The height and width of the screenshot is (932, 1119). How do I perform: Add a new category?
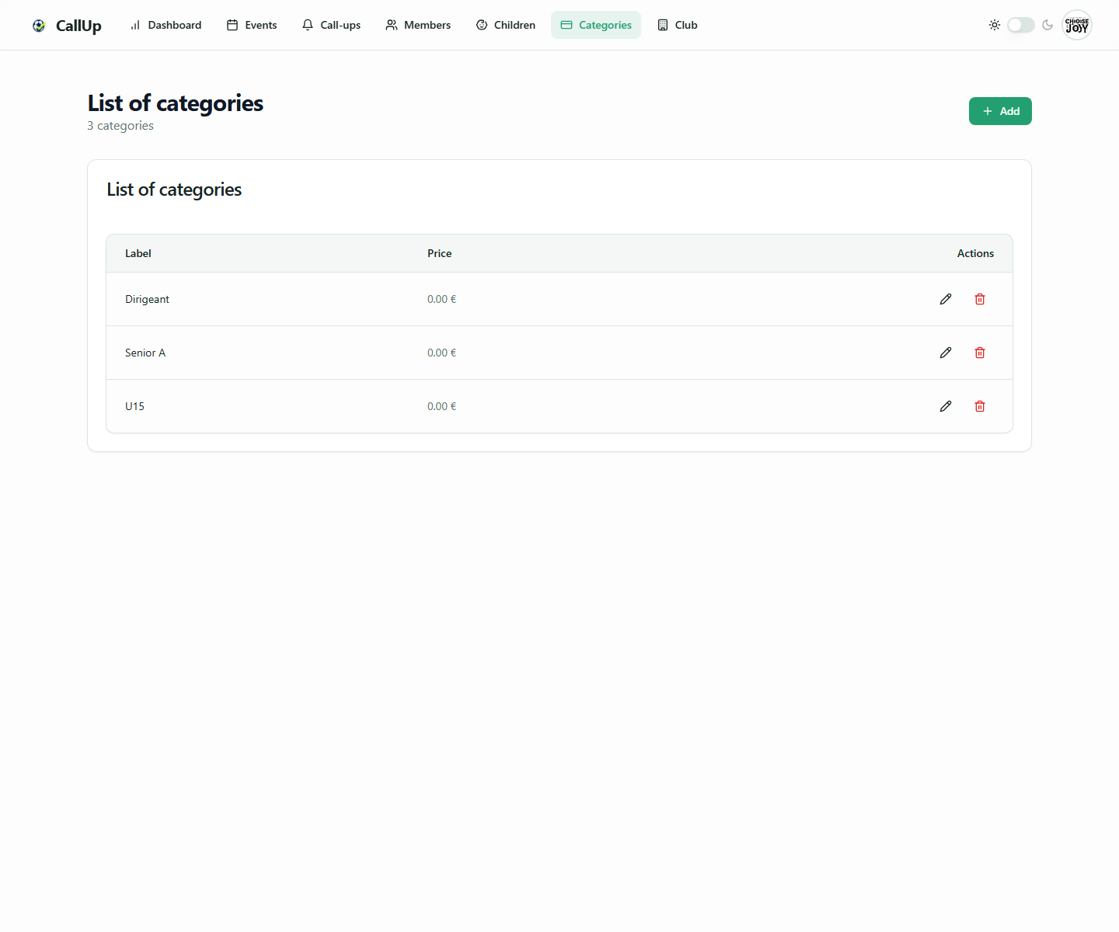[1000, 111]
